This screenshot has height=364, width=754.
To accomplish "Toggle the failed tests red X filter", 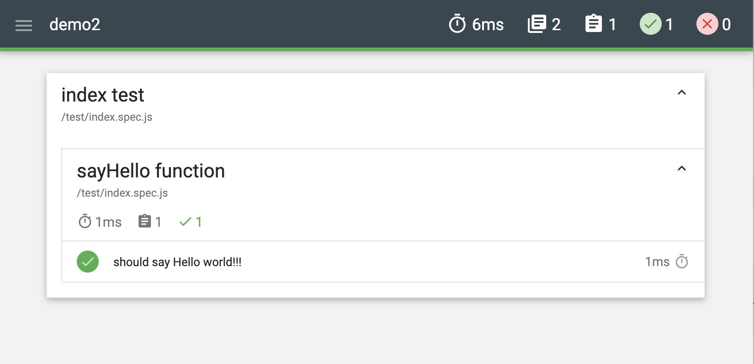I will (x=707, y=24).
